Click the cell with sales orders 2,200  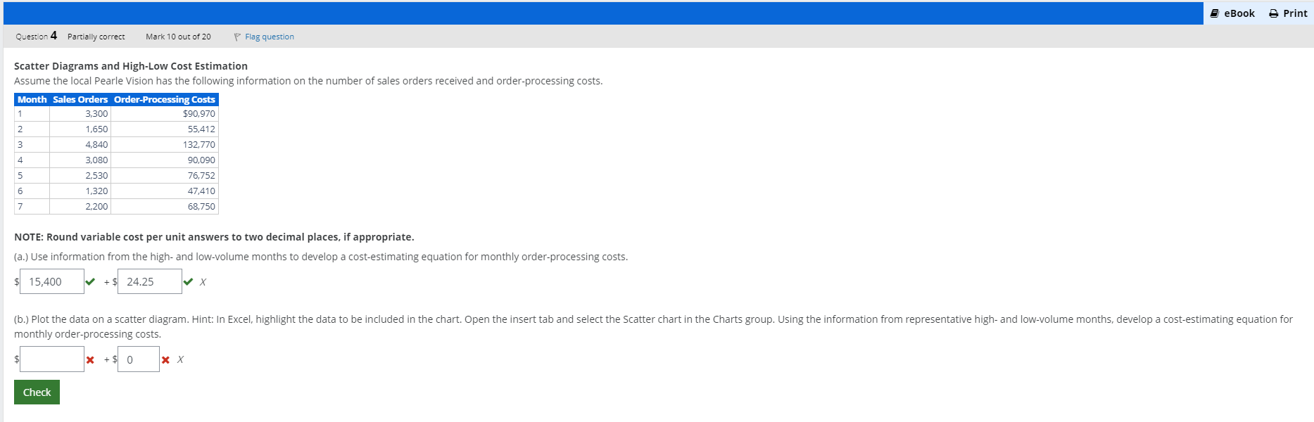click(80, 207)
